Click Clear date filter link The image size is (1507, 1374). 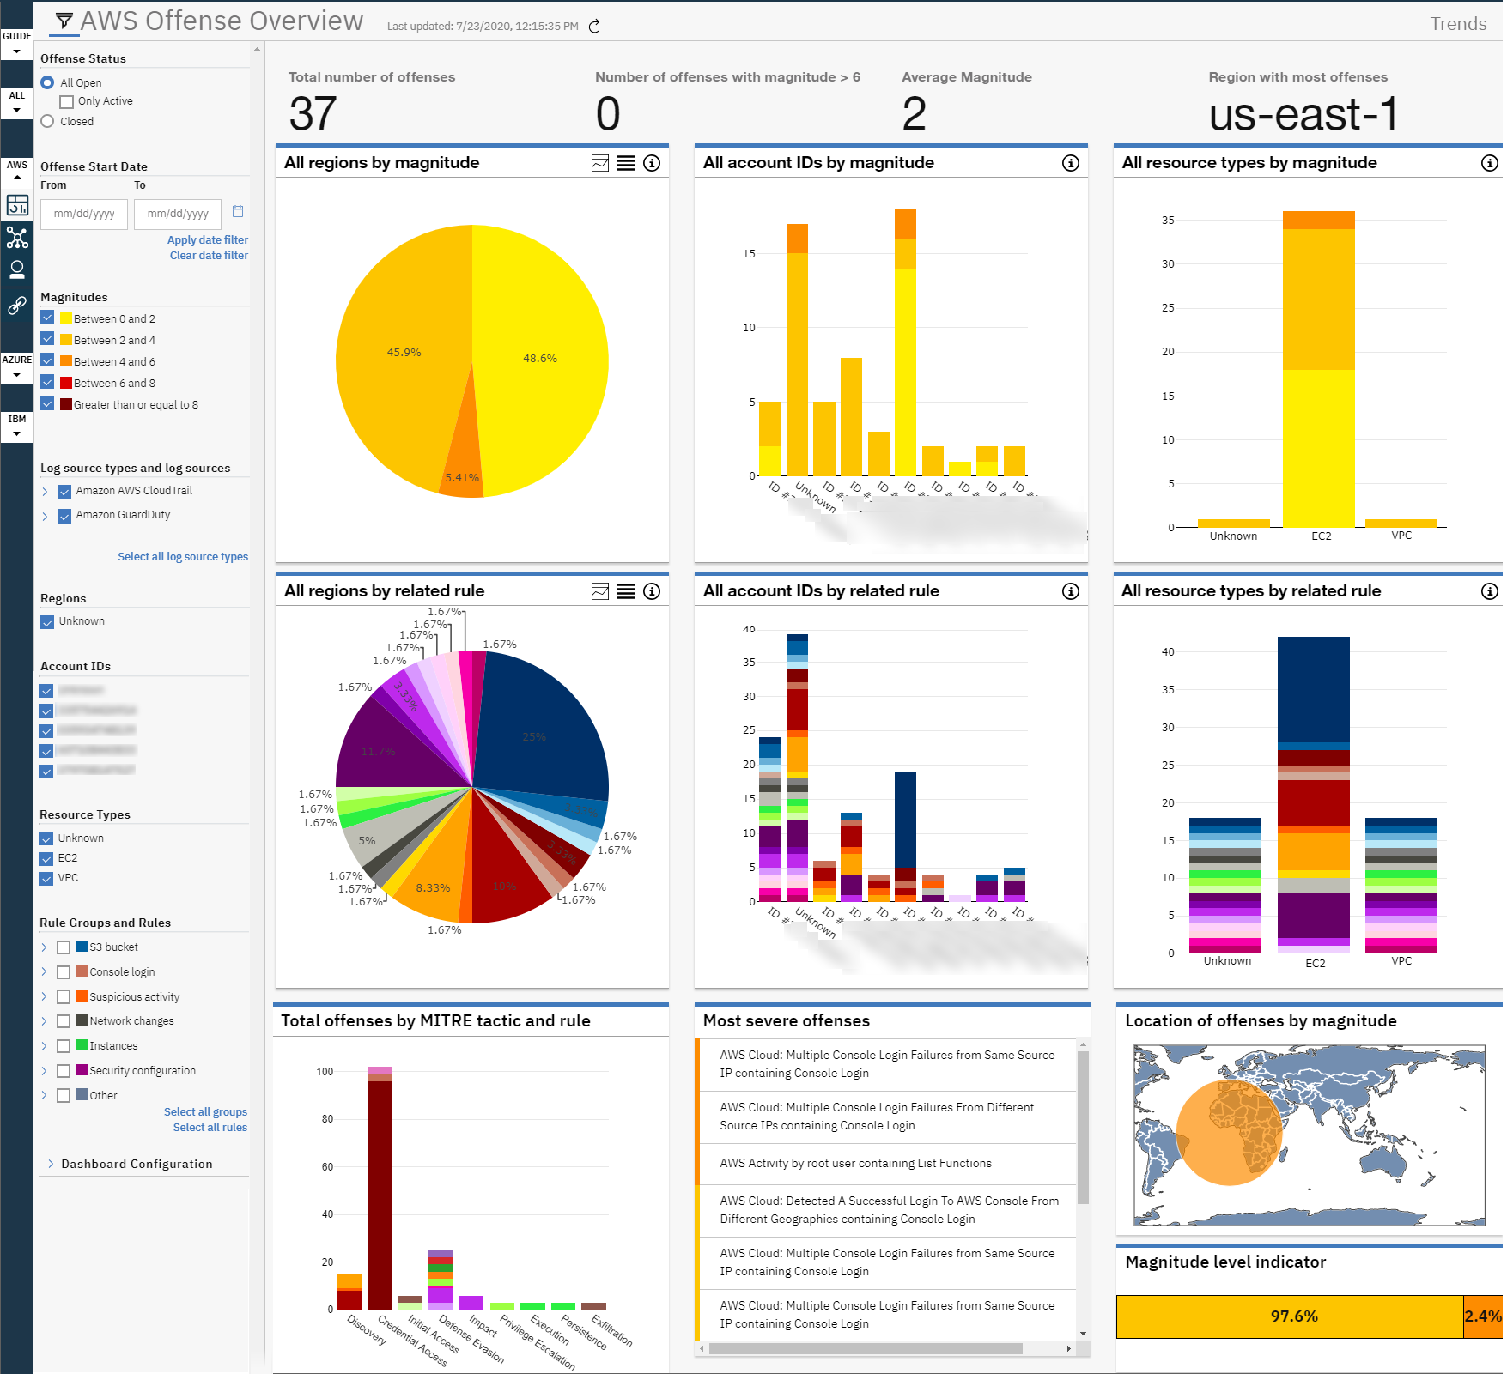pos(209,256)
